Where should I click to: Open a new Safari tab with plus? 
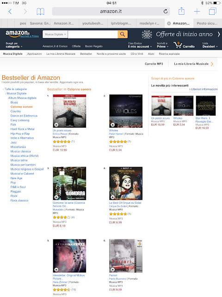[x=197, y=11]
